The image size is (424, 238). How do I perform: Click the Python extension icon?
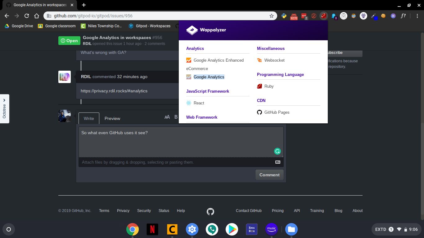[x=284, y=16]
